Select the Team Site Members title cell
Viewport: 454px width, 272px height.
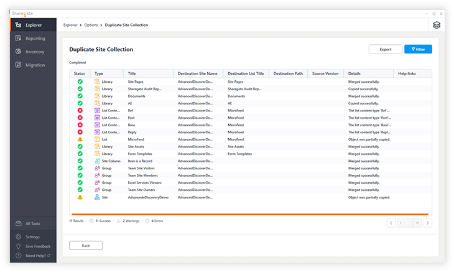click(143, 176)
